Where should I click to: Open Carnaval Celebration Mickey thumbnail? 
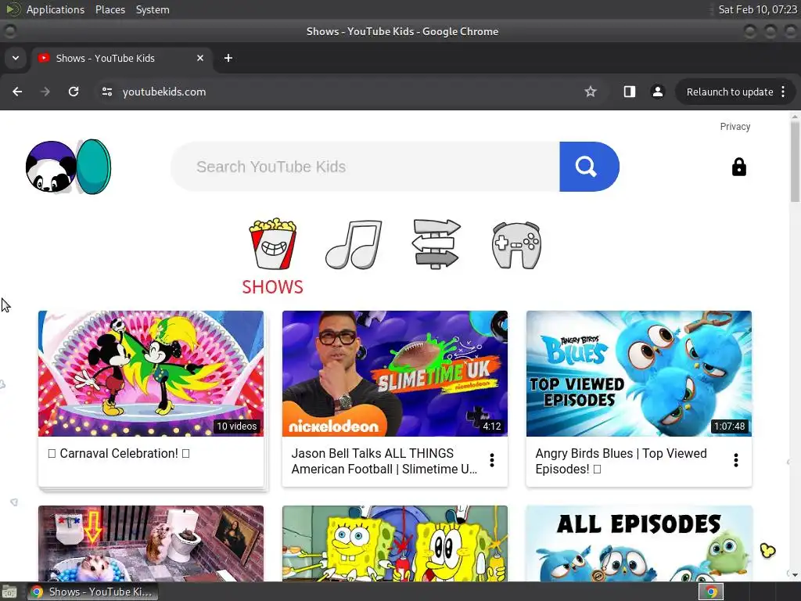click(x=151, y=373)
